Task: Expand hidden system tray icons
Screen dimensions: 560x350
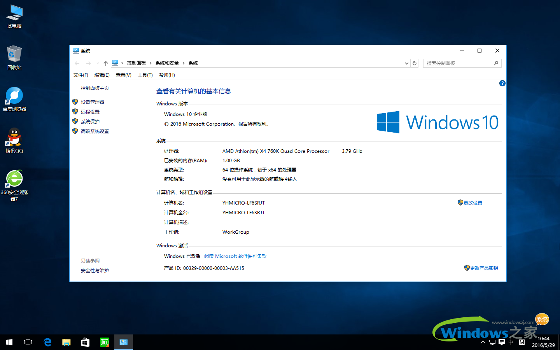Action: [x=482, y=343]
